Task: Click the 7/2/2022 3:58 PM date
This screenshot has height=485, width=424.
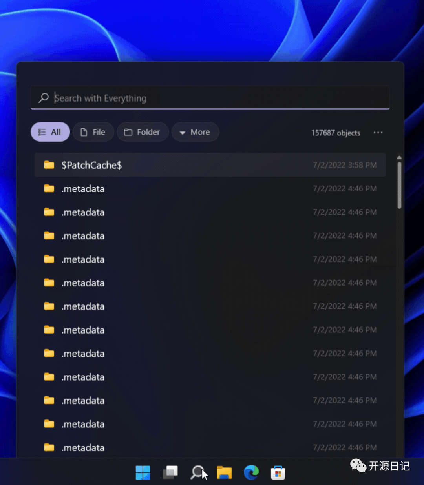Action: point(345,165)
